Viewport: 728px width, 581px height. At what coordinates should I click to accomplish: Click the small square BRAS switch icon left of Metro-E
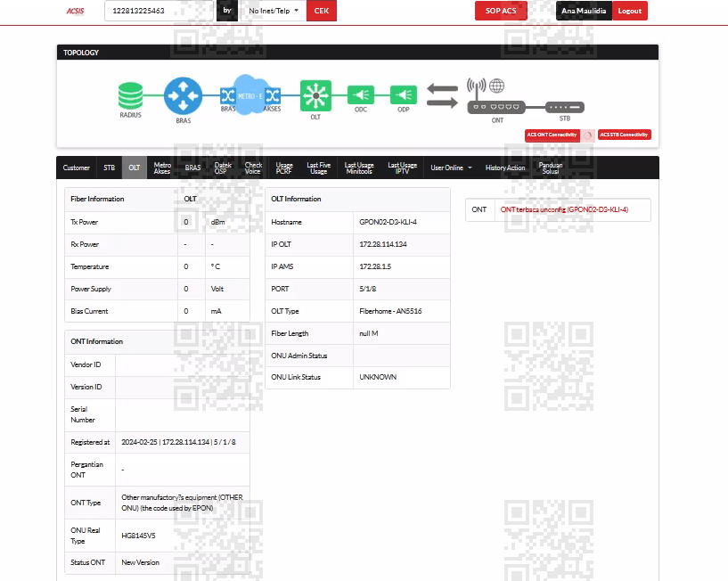coord(227,95)
